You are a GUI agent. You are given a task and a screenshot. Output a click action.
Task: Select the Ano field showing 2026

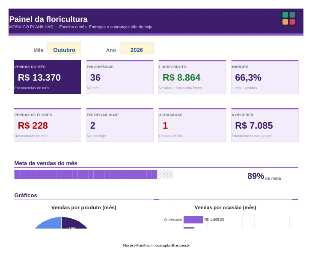(137, 48)
